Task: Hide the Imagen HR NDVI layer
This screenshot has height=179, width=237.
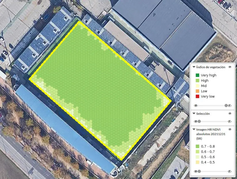Action: click(230, 129)
